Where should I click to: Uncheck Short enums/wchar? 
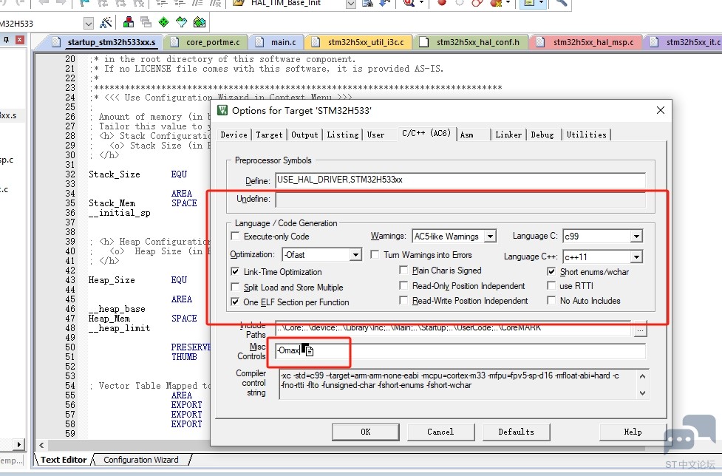[551, 271]
